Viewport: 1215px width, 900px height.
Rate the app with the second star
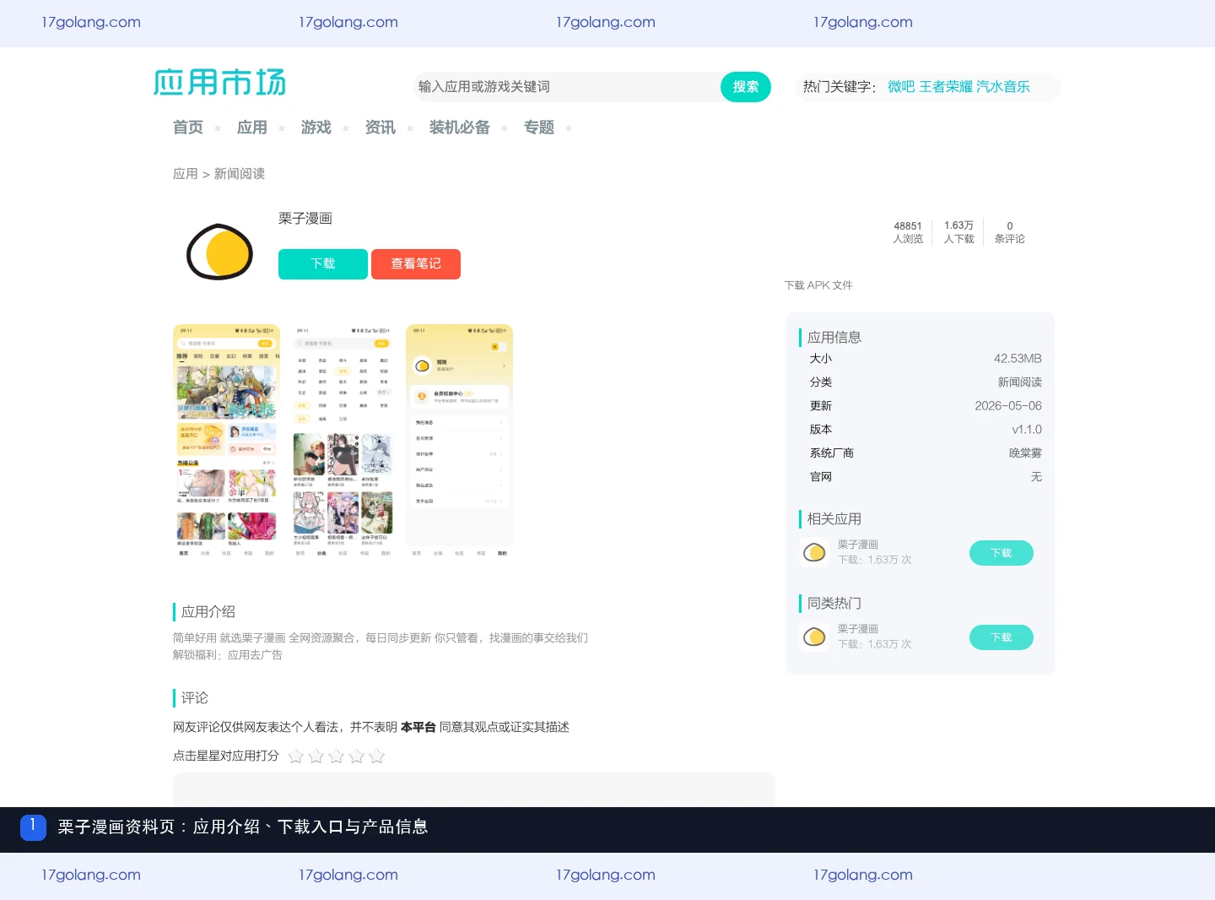tap(316, 756)
